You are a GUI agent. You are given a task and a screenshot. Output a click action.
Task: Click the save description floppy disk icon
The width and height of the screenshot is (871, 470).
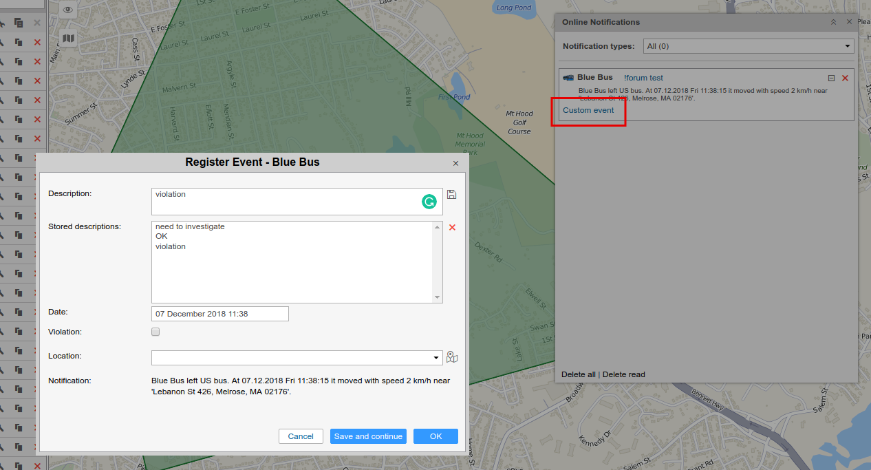(451, 195)
